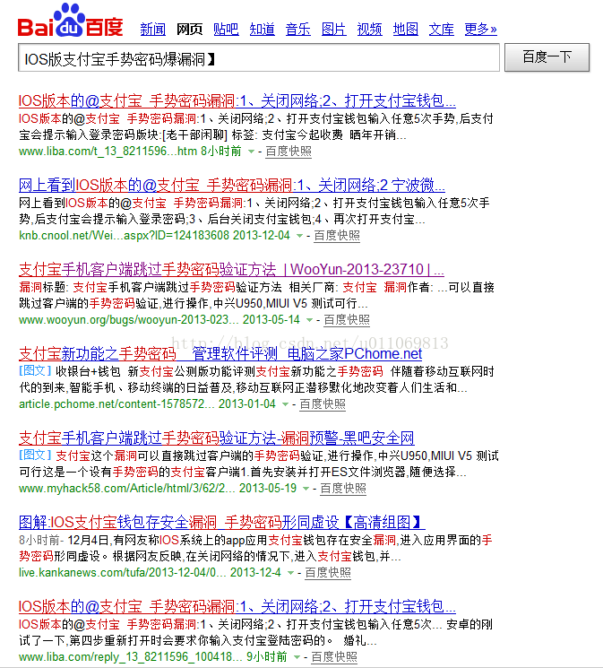Switch to the 图片 images tab
This screenshot has width=603, height=668.
(333, 29)
